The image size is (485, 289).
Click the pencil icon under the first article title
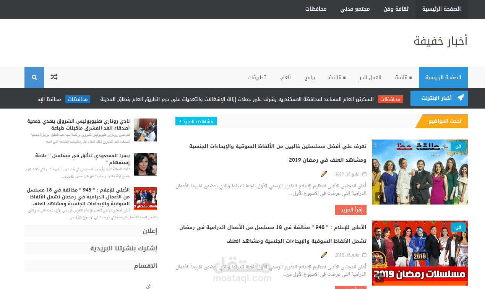point(324,174)
